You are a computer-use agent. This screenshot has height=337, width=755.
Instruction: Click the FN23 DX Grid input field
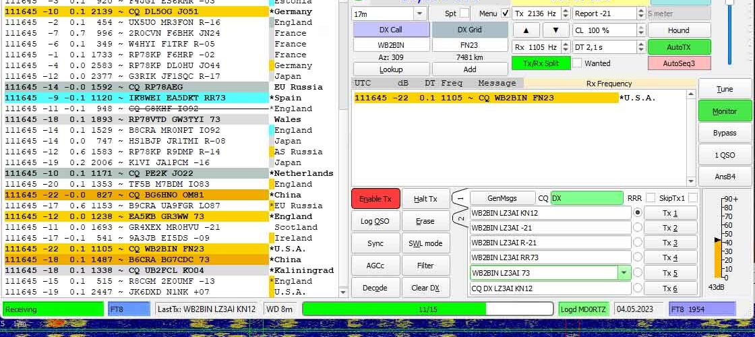(470, 45)
